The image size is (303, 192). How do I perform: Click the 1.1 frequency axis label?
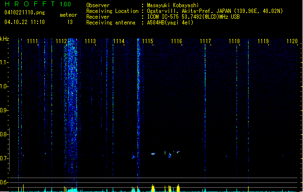[x=3, y=62]
